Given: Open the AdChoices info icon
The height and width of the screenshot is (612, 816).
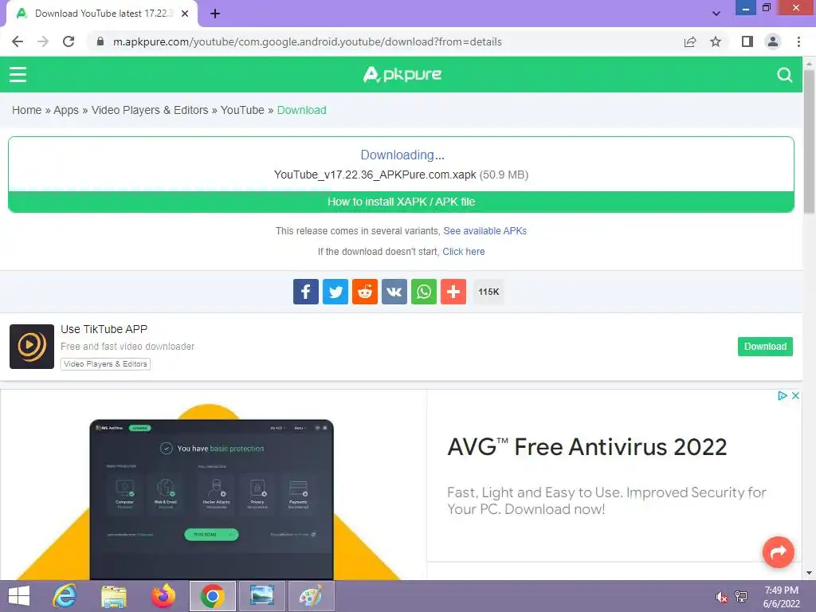Looking at the screenshot, I should click(x=783, y=395).
